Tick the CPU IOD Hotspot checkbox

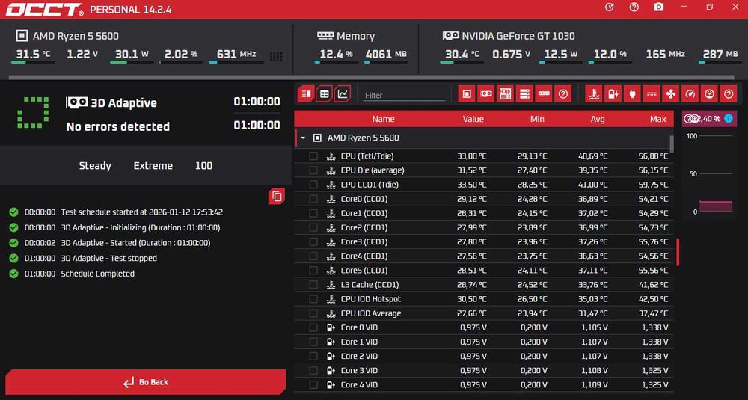pos(313,299)
